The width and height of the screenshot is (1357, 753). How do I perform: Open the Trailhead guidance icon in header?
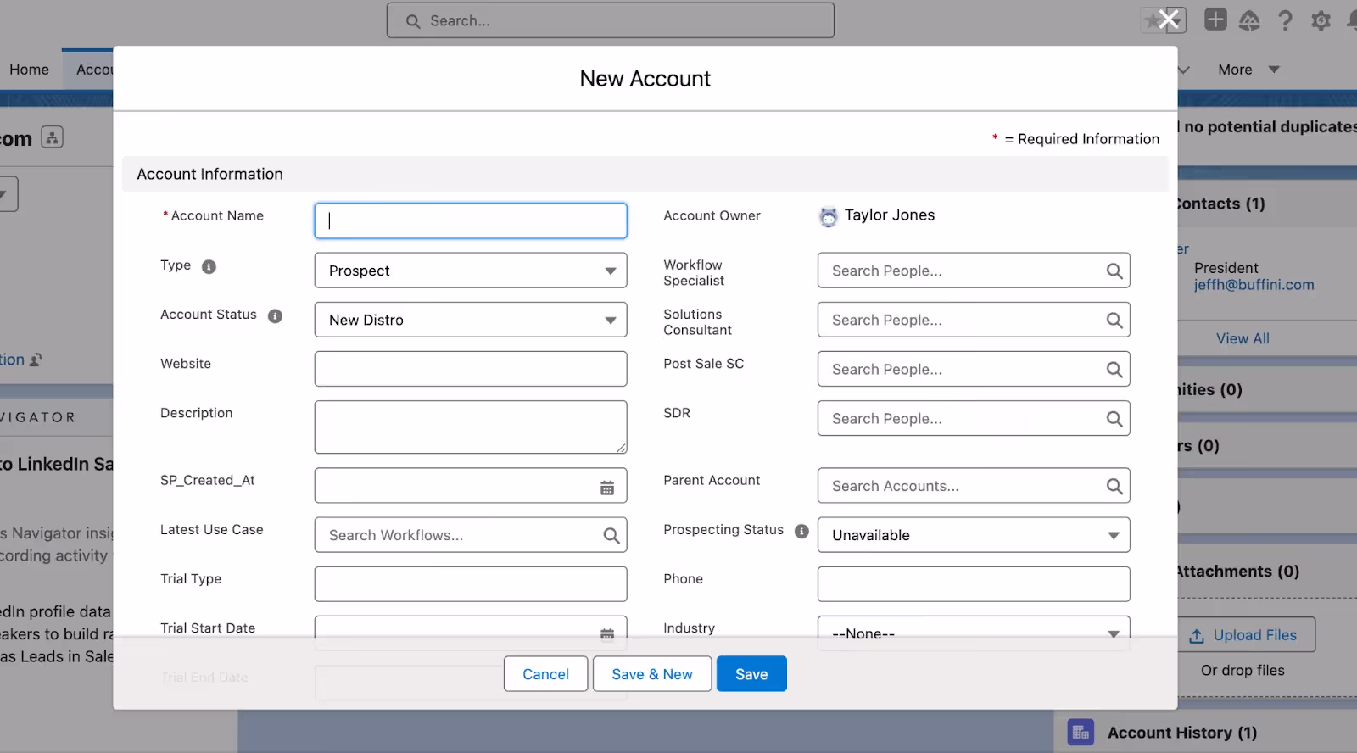[x=1249, y=20]
